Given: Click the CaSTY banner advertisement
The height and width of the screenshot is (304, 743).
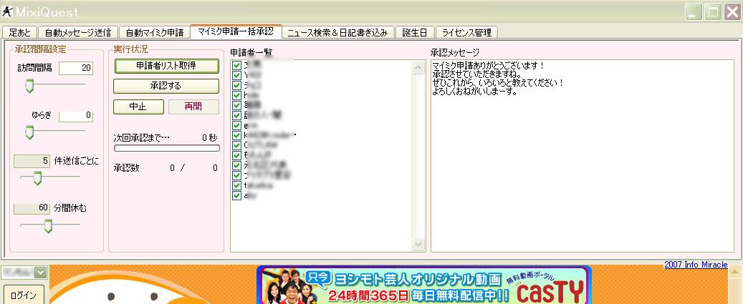Looking at the screenshot, I should point(424,285).
